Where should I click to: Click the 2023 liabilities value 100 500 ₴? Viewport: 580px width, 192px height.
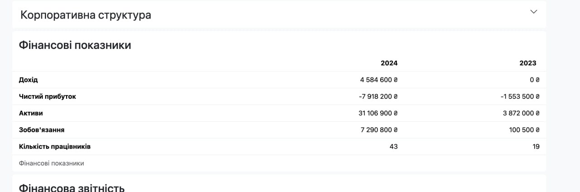pos(524,130)
